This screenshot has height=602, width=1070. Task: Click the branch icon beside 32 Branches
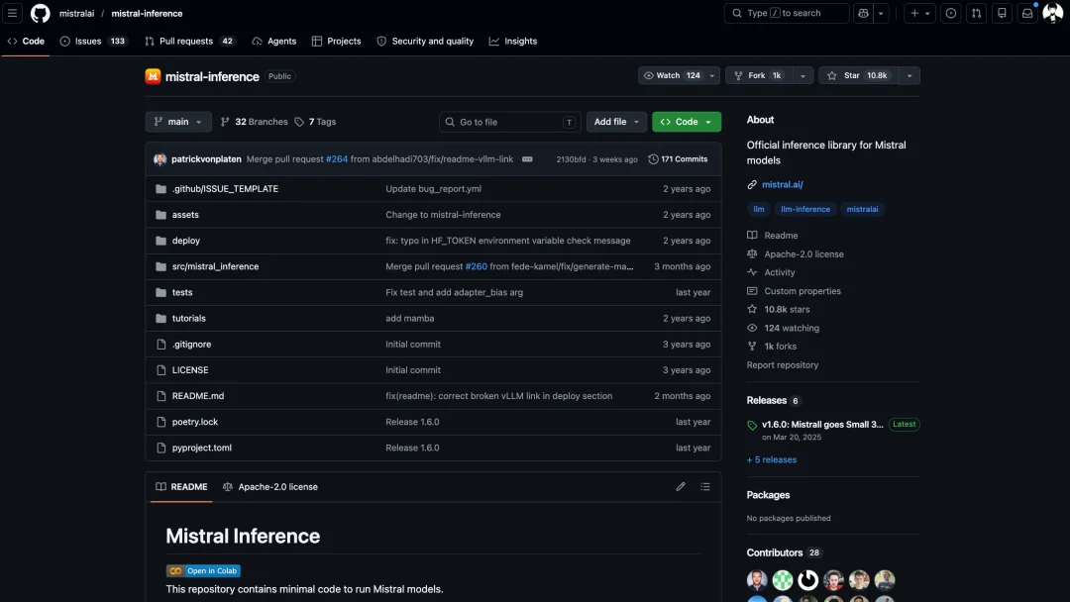225,122
